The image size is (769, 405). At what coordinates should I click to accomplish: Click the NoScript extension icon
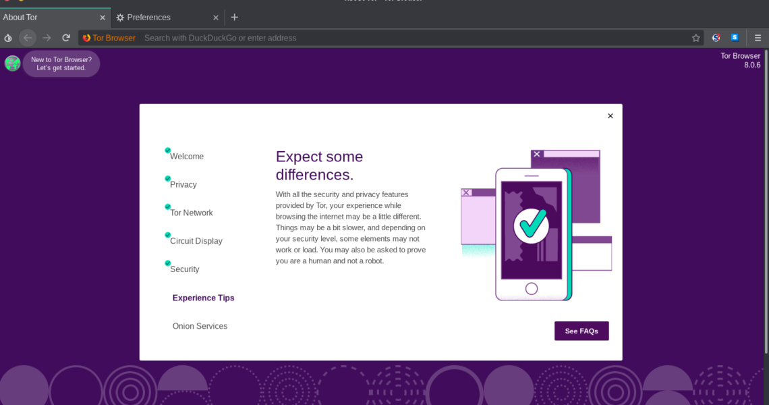(x=716, y=38)
